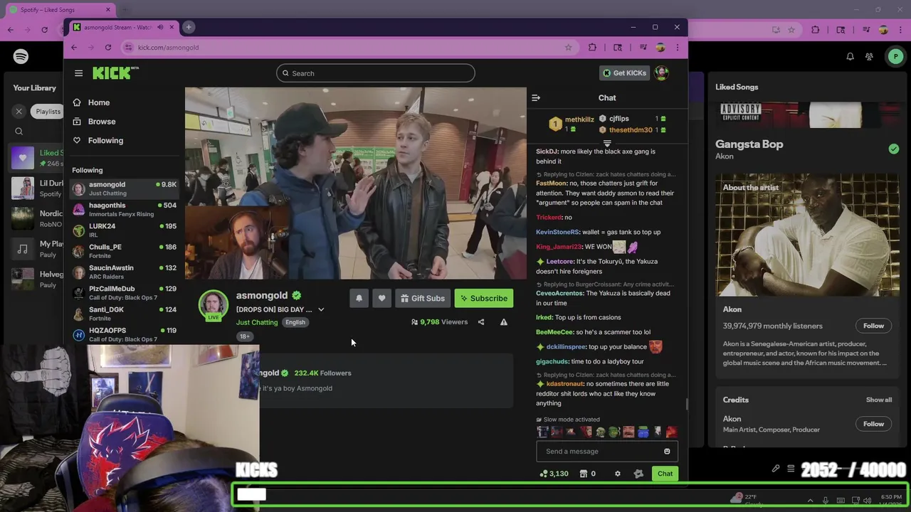Click the chat panel scrollbar
The width and height of the screenshot is (911, 512).
(687, 404)
